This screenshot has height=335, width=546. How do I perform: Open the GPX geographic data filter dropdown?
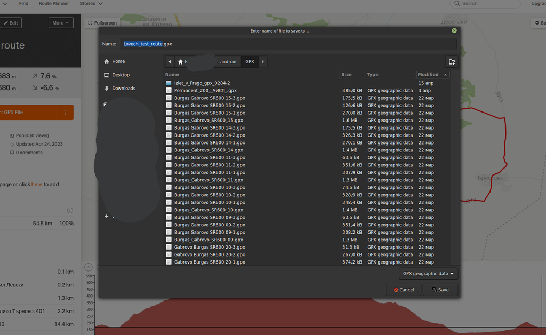[x=428, y=274]
